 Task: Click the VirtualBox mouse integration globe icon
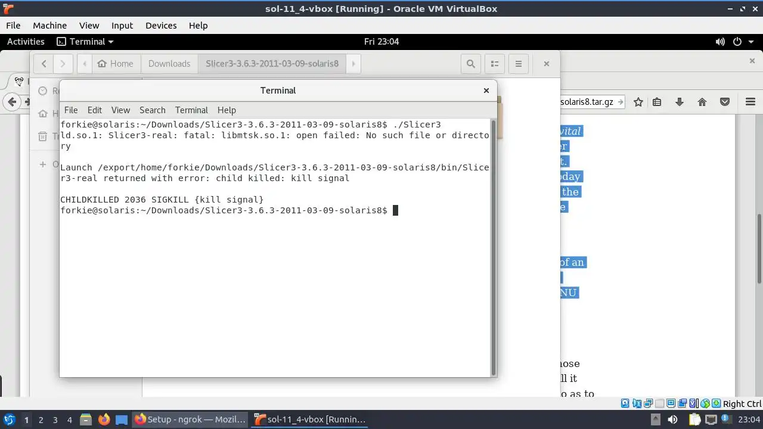coord(705,403)
